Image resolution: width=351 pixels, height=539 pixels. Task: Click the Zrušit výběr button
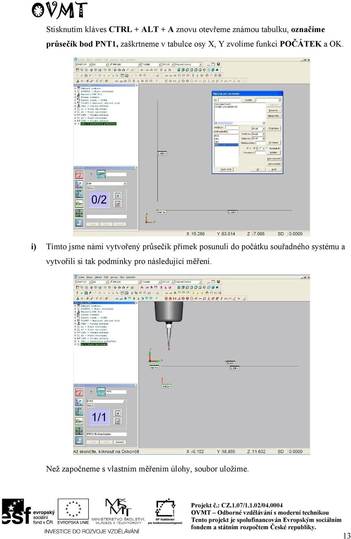226,169
